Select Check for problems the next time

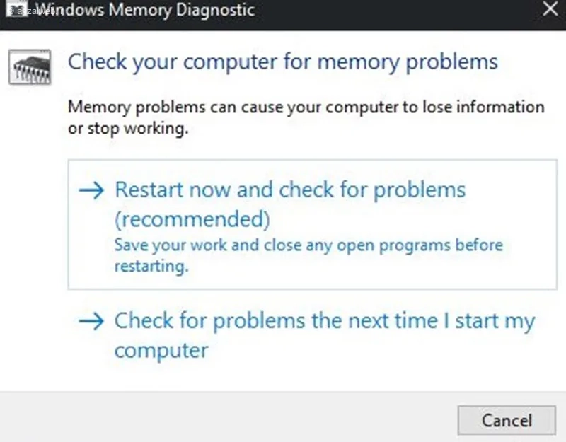pos(324,322)
